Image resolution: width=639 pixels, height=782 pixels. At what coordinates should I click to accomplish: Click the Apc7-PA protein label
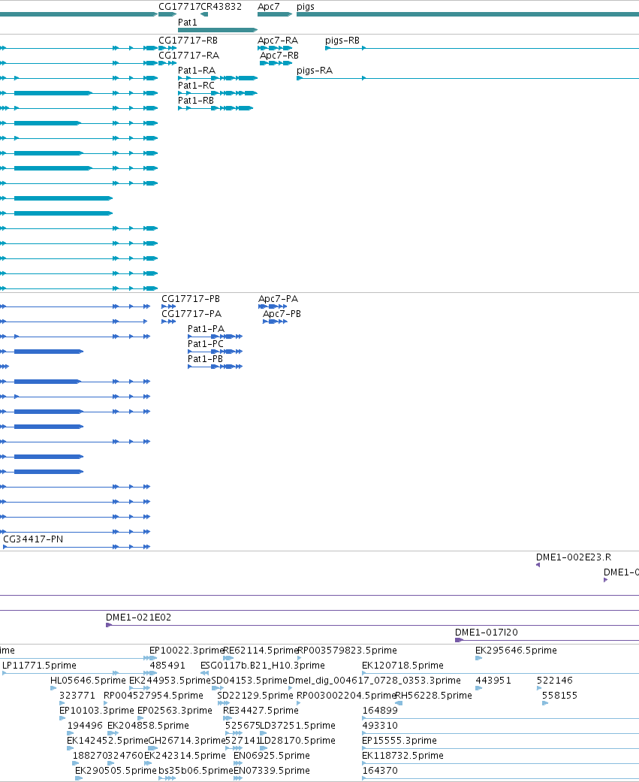click(278, 299)
